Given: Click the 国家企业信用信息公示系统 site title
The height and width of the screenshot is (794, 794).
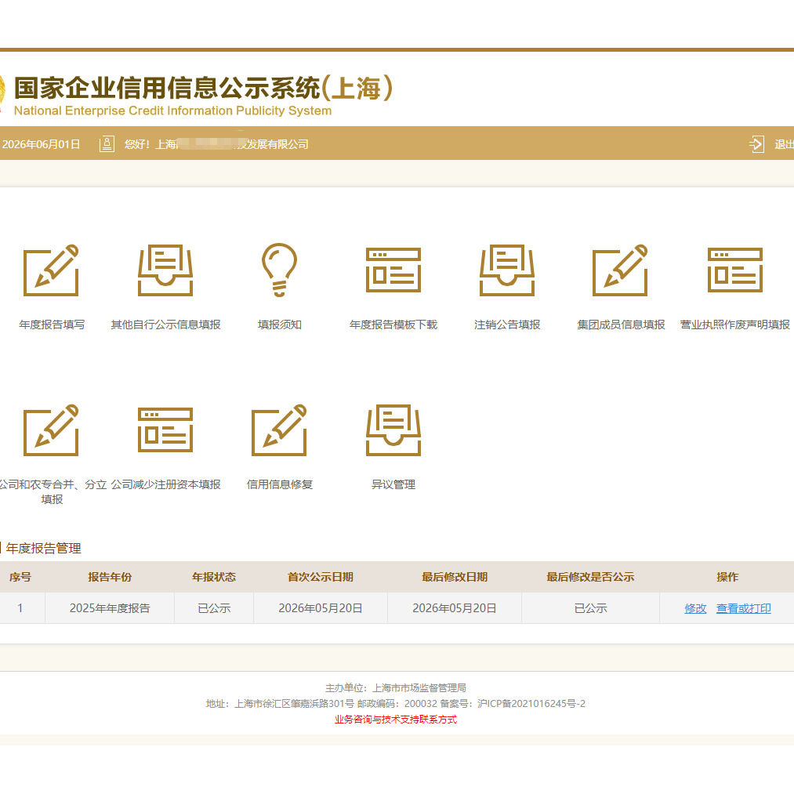Looking at the screenshot, I should coord(203,88).
